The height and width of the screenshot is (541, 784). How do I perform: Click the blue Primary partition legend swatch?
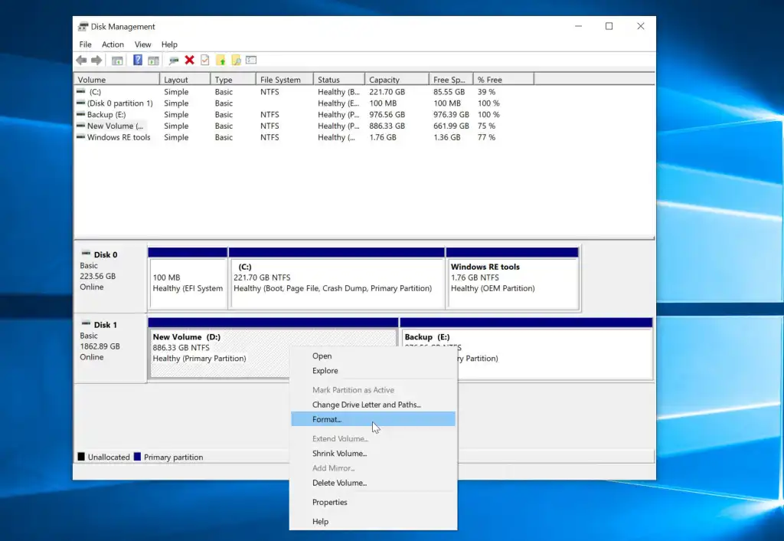point(137,457)
